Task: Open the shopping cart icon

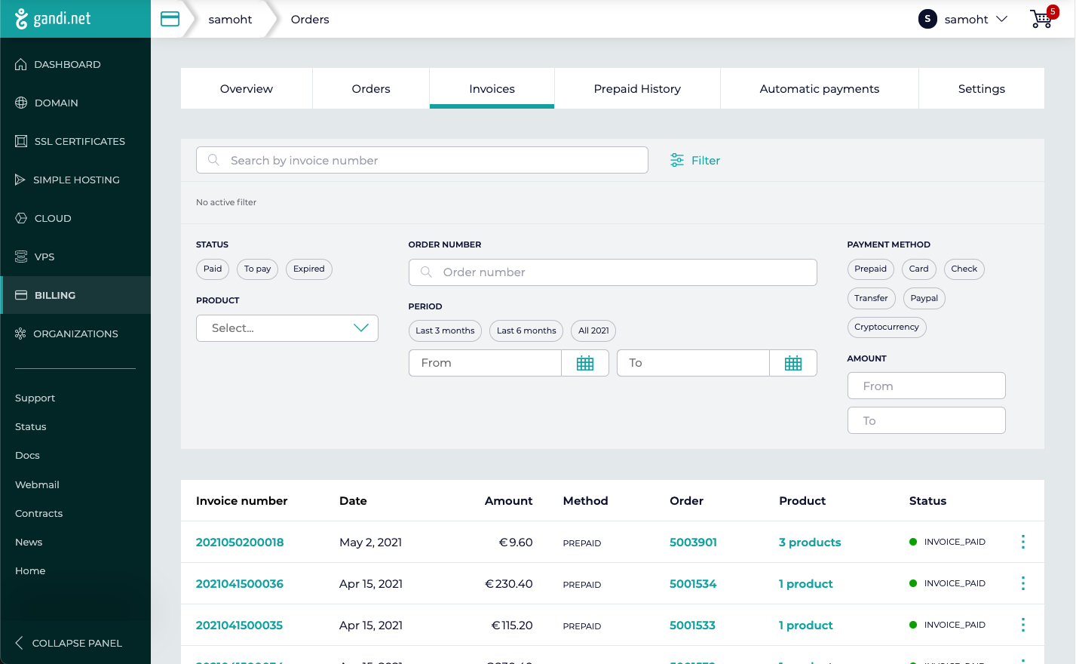Action: 1042,19
